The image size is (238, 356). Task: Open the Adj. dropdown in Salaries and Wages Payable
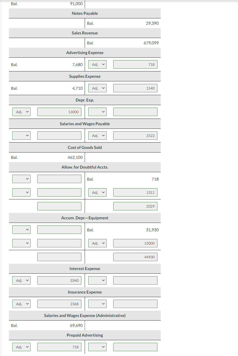tap(97, 135)
